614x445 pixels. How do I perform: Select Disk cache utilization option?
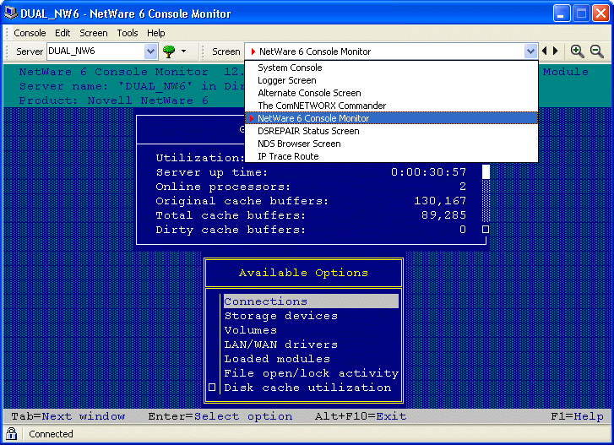click(x=311, y=388)
